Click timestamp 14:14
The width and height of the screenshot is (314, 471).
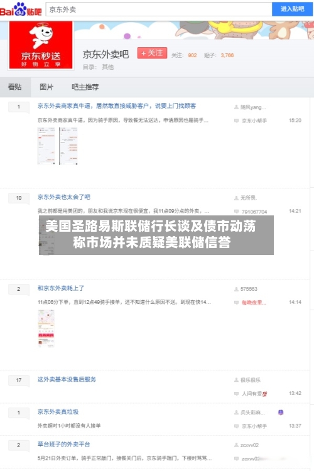tap(295, 302)
